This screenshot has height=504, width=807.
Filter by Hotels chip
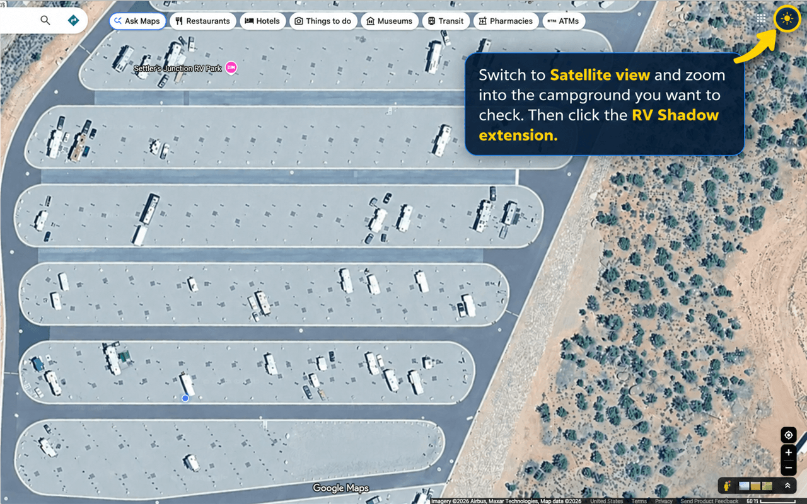tap(262, 21)
